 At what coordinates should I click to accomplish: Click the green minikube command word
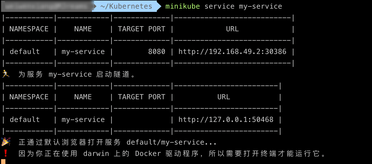coord(182,6)
